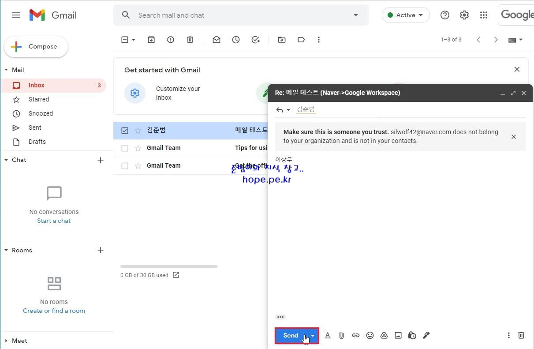Go to newer messages arrow
The image size is (534, 349).
click(478, 40)
